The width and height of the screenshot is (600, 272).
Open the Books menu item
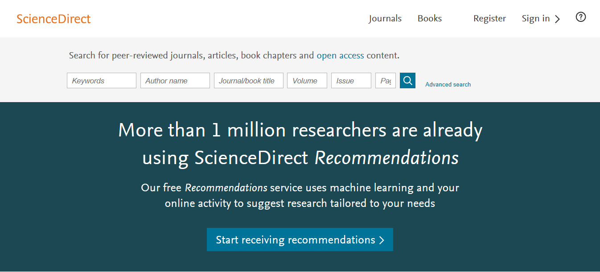coord(430,19)
